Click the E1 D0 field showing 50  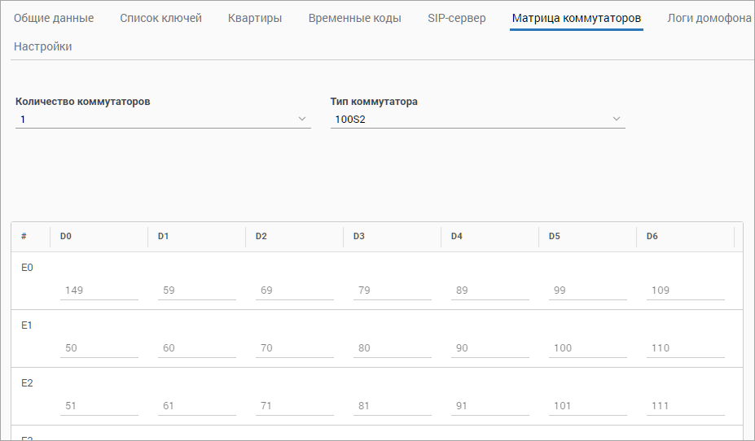pos(99,348)
